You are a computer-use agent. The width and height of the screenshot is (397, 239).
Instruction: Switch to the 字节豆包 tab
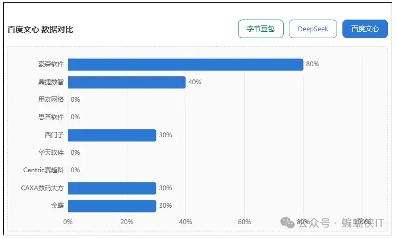point(261,29)
